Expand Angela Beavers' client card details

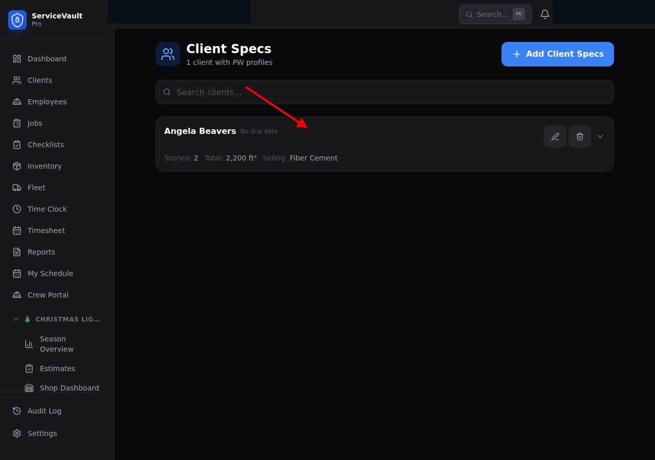(x=600, y=136)
